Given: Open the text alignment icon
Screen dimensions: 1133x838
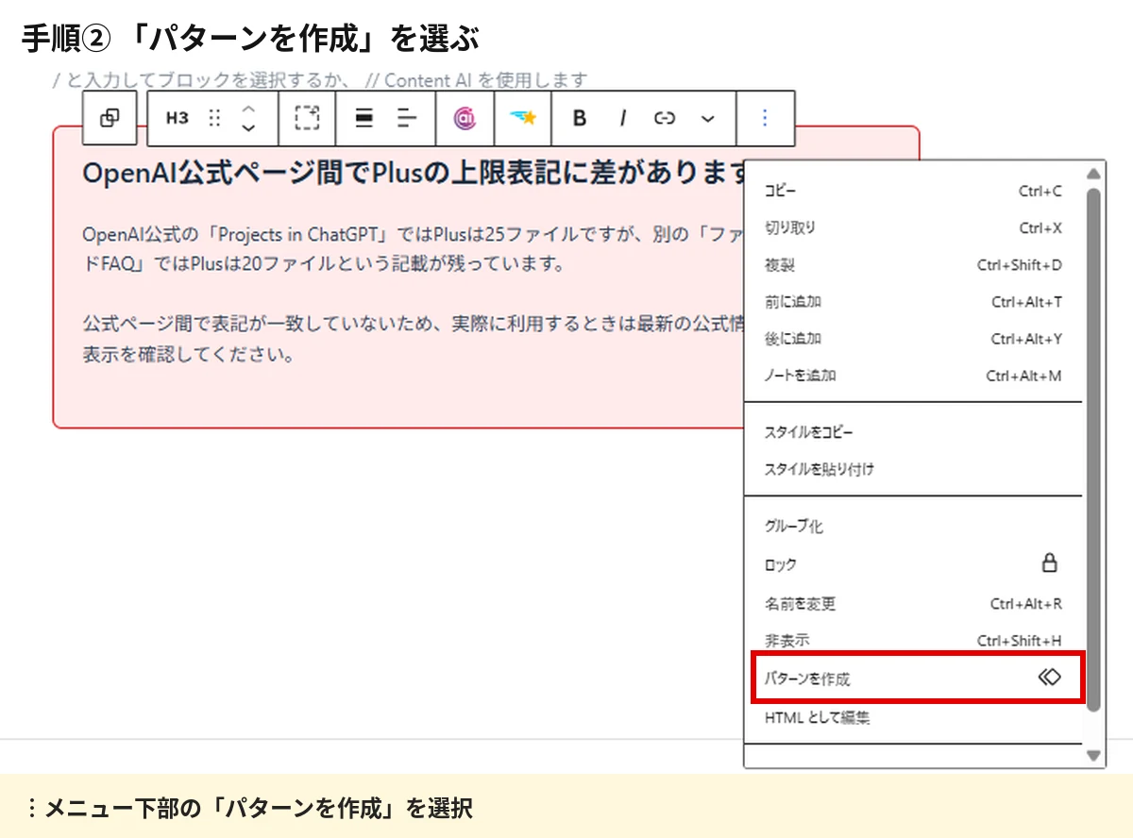Looking at the screenshot, I should (407, 118).
